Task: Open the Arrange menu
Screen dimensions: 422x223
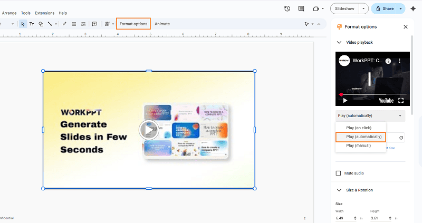Action: pos(9,13)
